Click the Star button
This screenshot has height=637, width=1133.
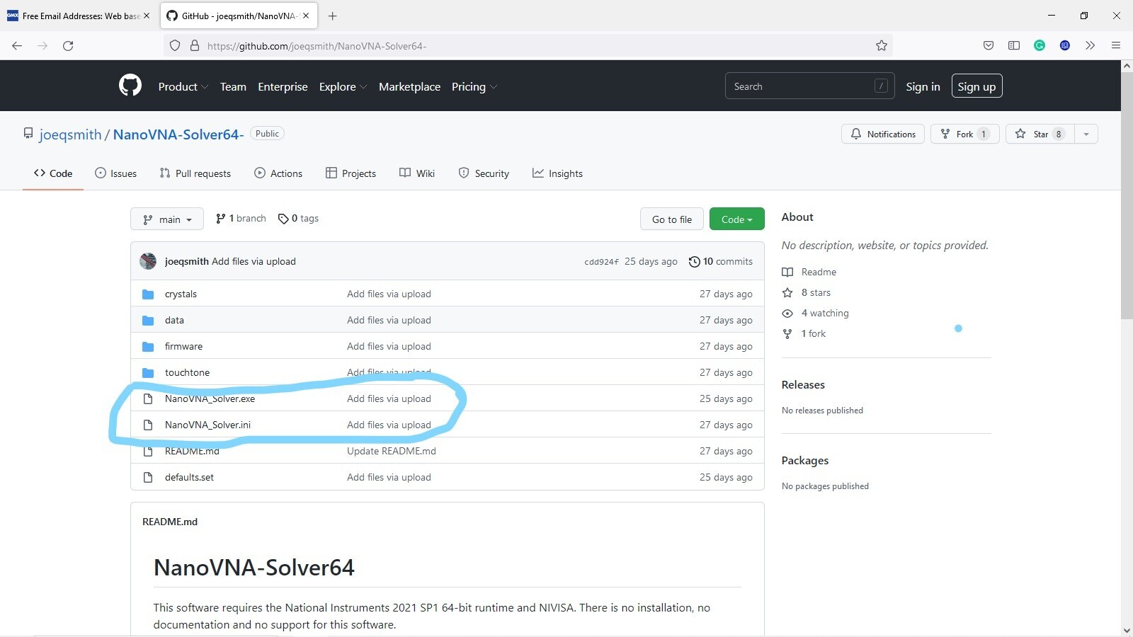tap(1040, 134)
